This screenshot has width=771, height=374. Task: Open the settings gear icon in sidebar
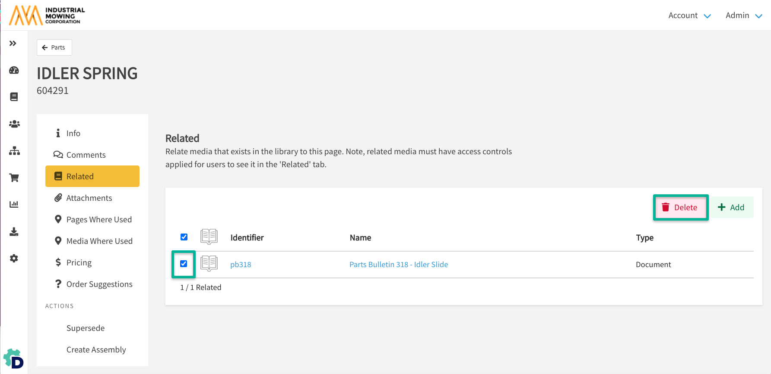tap(14, 259)
